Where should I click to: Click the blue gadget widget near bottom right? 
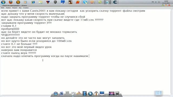point(158,93)
